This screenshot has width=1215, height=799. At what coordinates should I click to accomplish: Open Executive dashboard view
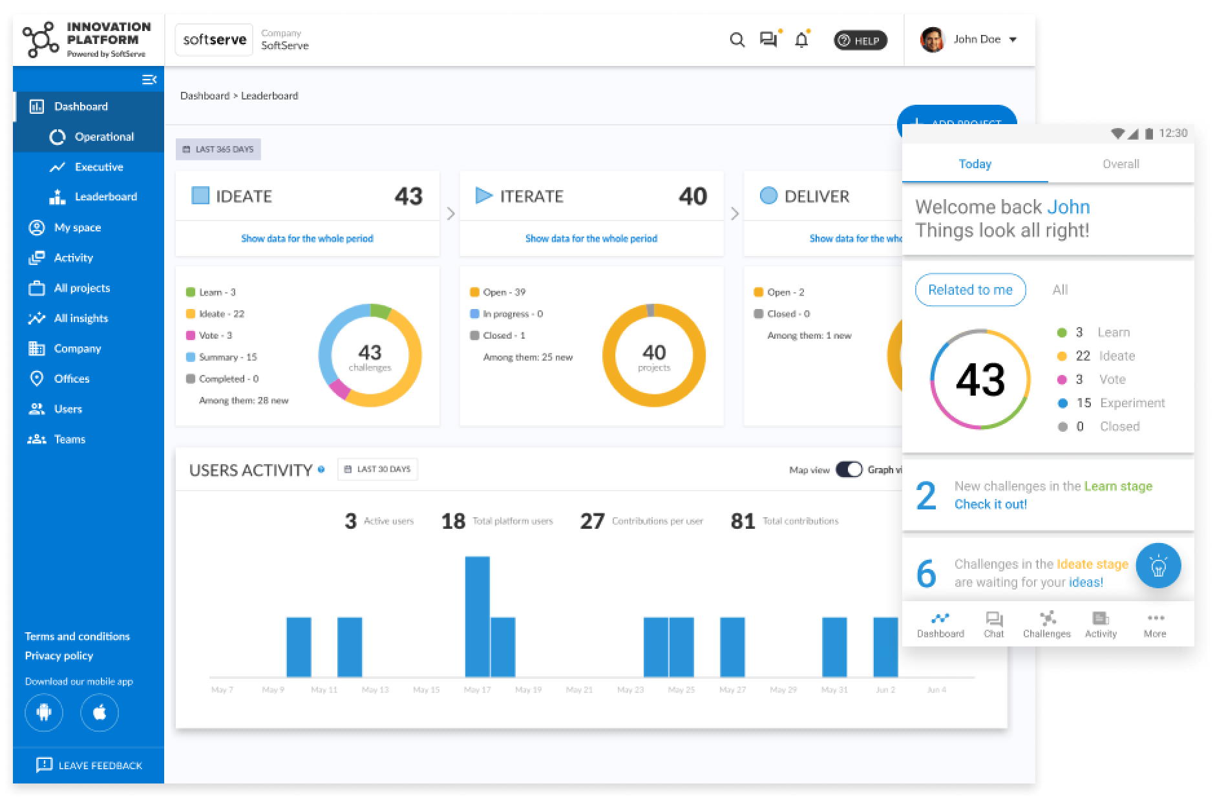(x=89, y=167)
